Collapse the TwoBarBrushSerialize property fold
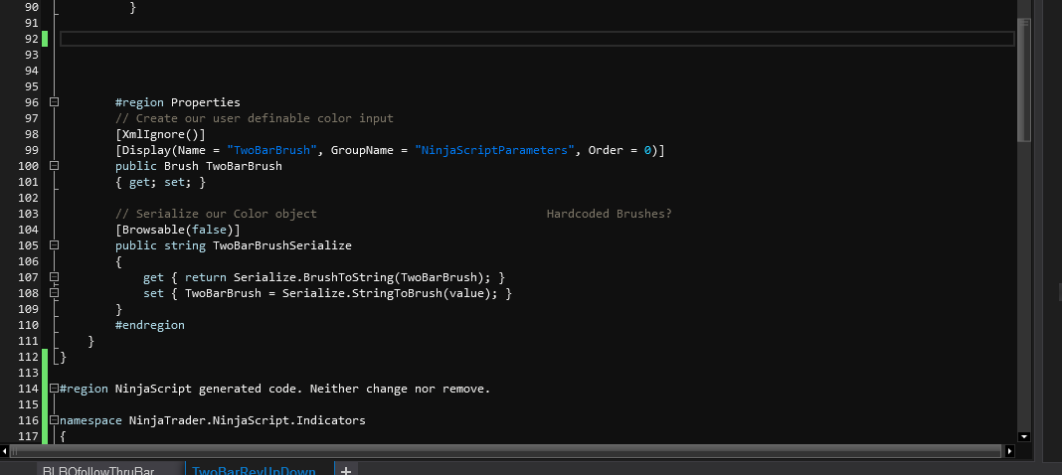This screenshot has height=475, width=1062. (x=55, y=245)
